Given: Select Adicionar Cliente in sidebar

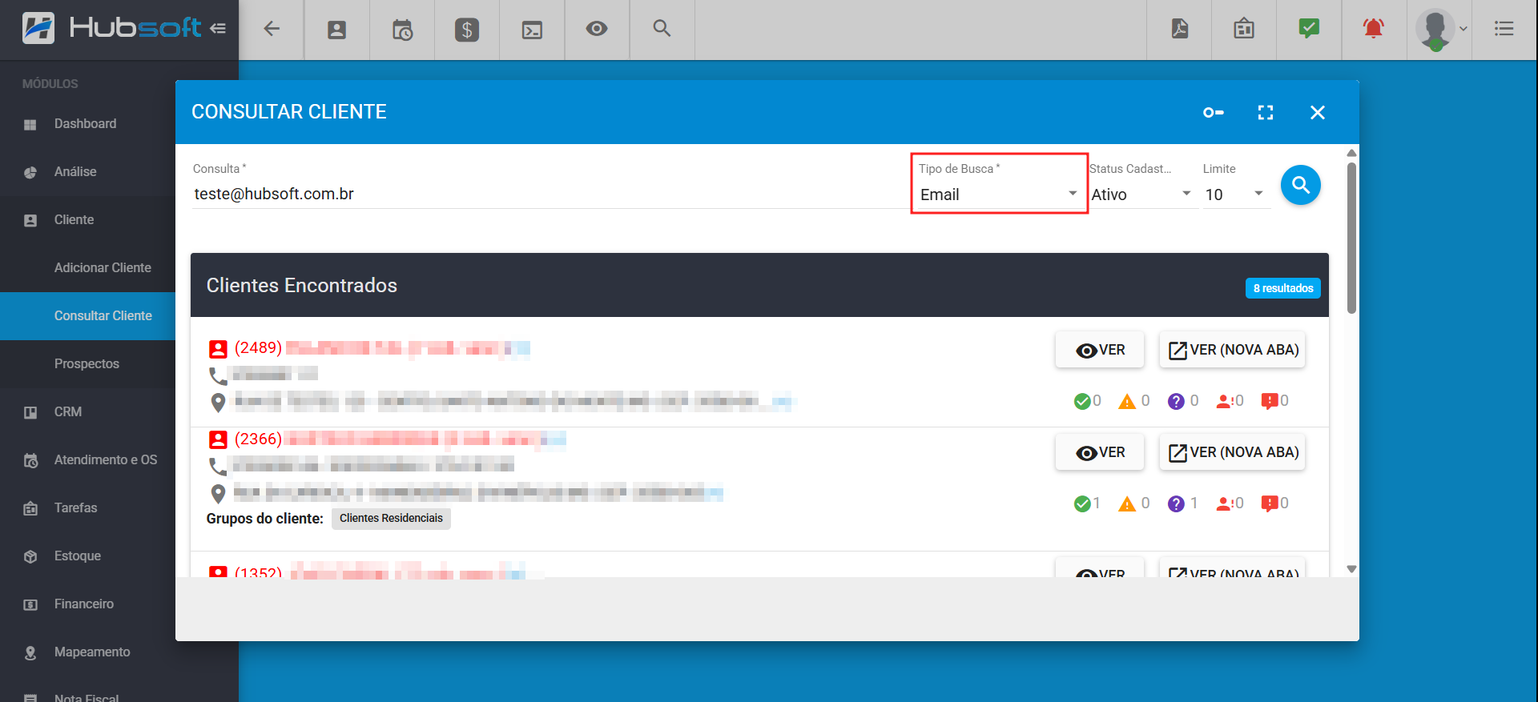Looking at the screenshot, I should (x=103, y=267).
